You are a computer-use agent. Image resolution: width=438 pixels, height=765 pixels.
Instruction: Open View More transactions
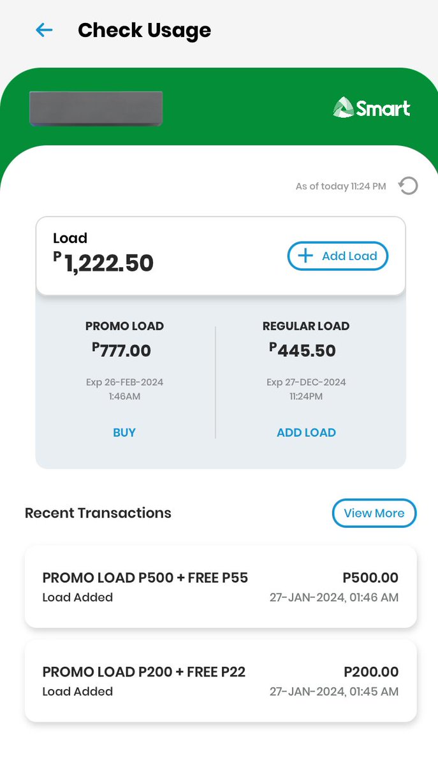pyautogui.click(x=374, y=513)
